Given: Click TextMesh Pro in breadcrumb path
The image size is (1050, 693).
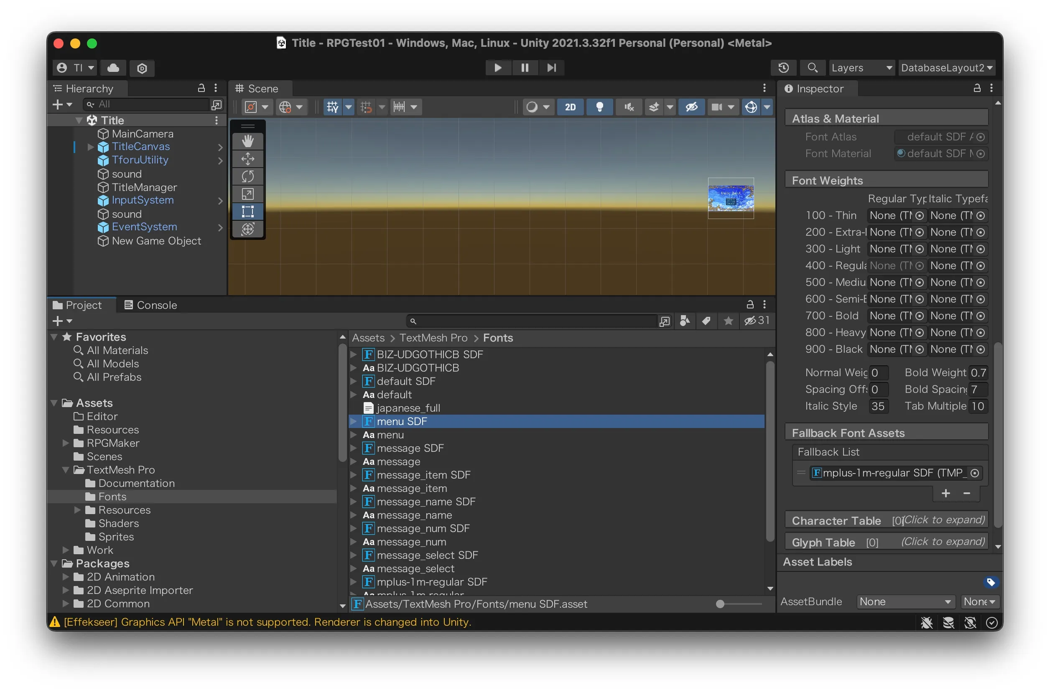Looking at the screenshot, I should [x=433, y=338].
